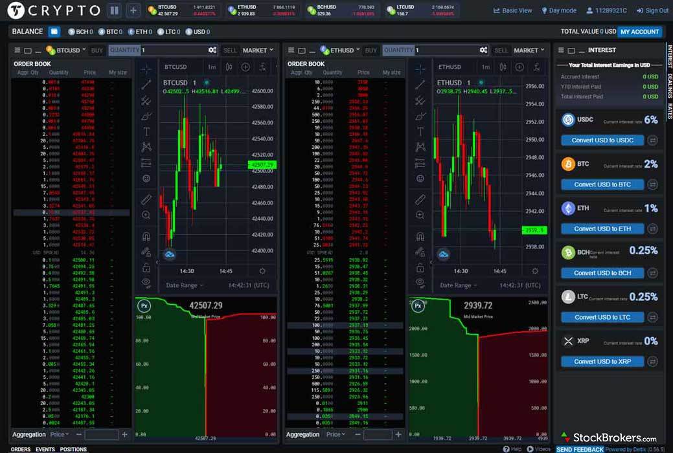Click the Convert USD to USDC button
The image size is (673, 453).
602,140
